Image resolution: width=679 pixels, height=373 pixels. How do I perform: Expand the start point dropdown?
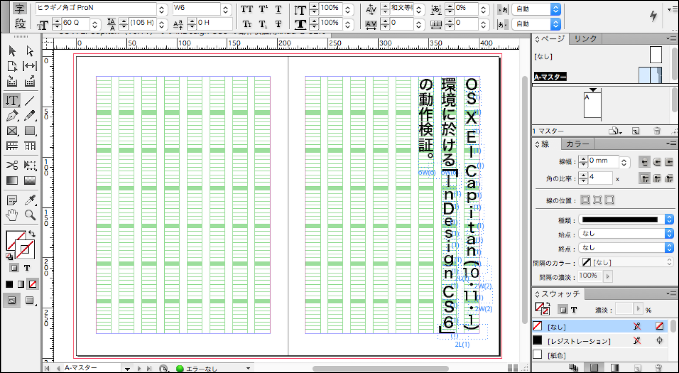pyautogui.click(x=669, y=234)
